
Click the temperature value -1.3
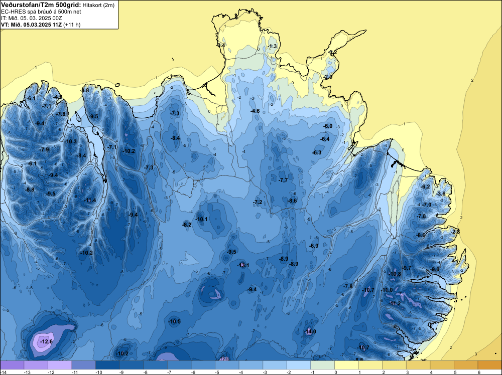click(272, 46)
